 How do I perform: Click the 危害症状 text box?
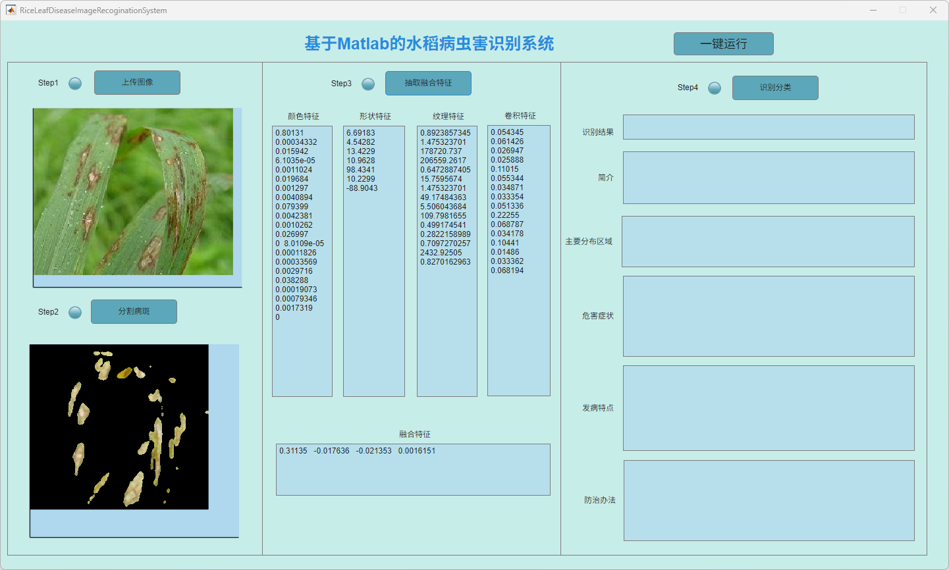click(x=769, y=317)
